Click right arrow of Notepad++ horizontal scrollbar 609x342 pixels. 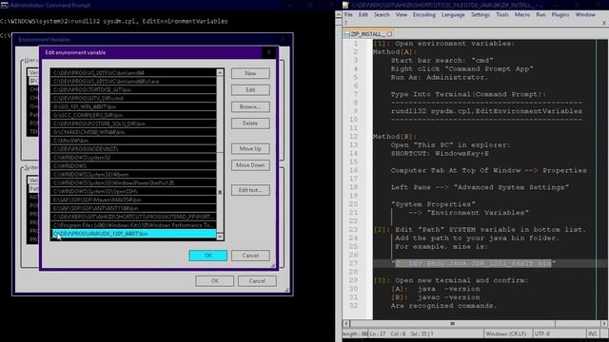(604, 323)
